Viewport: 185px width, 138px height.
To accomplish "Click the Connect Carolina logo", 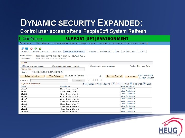I will [31, 38].
